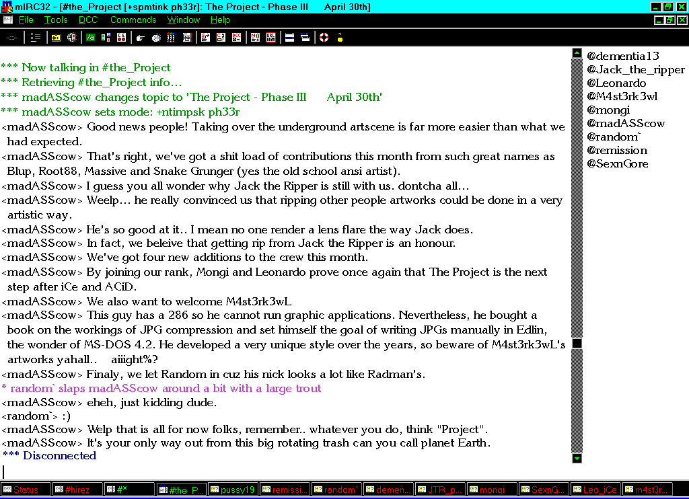Open the Notify list toolbar icon
The width and height of the screenshot is (689, 499).
(x=255, y=38)
